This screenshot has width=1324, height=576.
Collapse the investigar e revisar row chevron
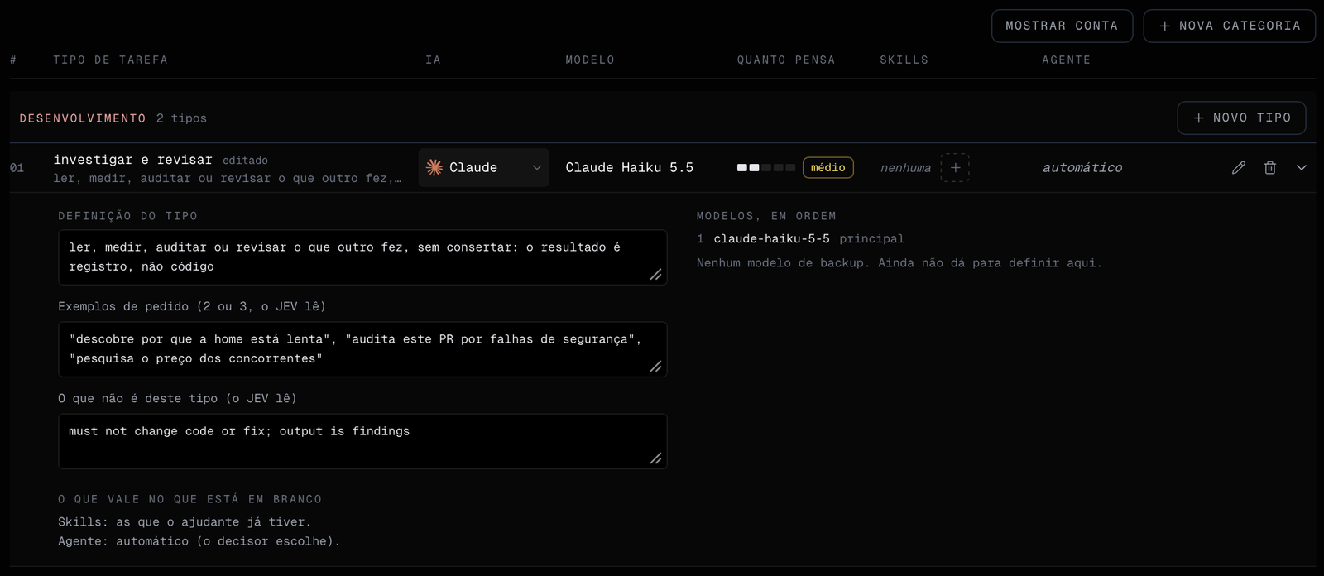tap(1302, 167)
